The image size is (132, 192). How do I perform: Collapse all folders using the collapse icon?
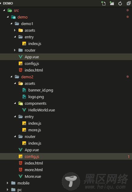pyautogui.click(x=129, y=3)
